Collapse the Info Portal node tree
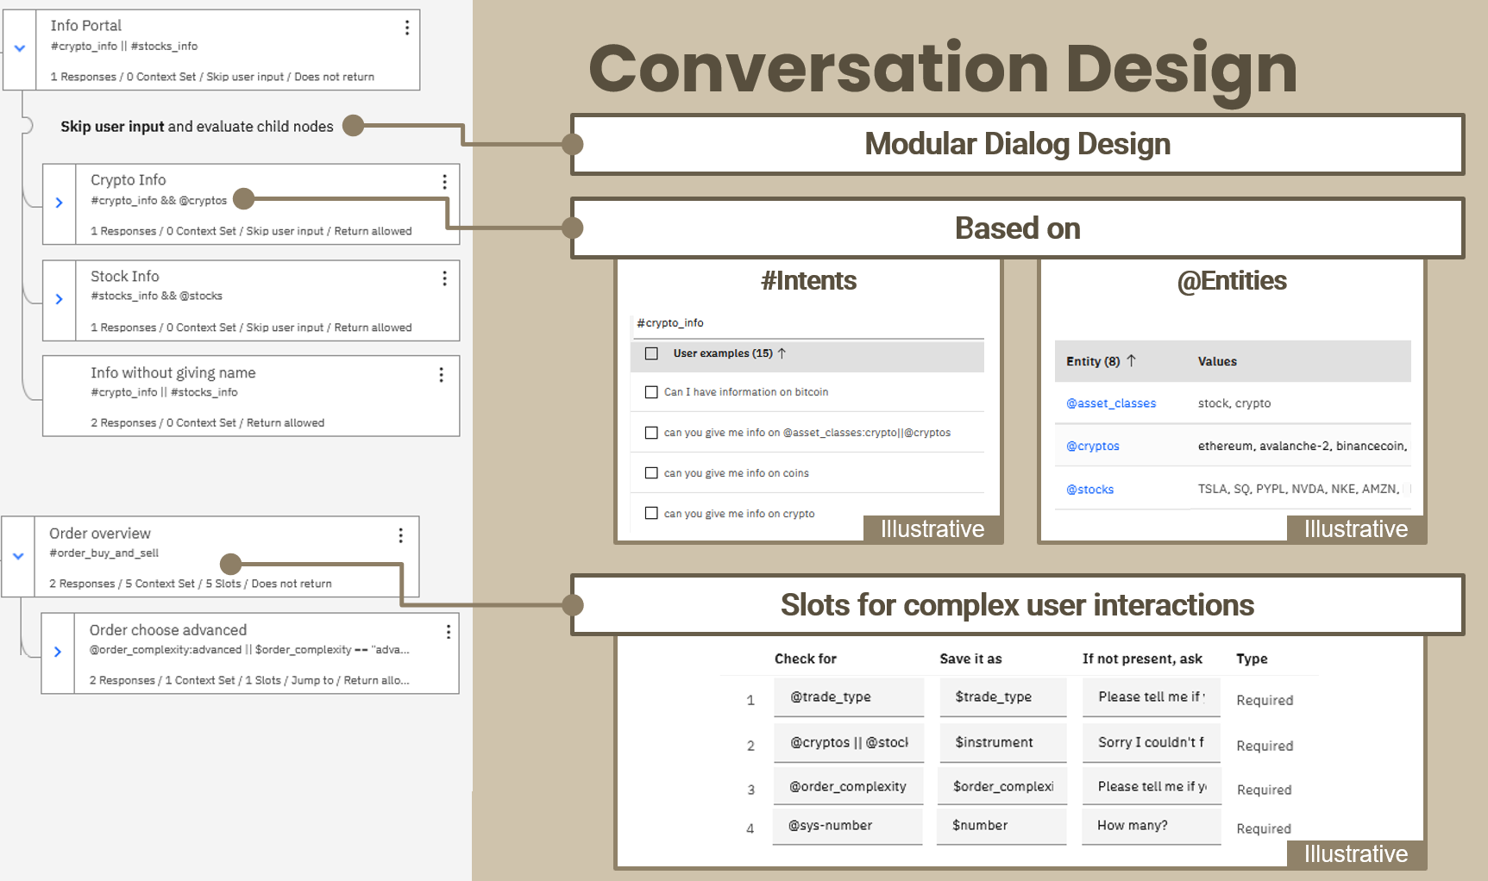The width and height of the screenshot is (1488, 881). click(19, 49)
